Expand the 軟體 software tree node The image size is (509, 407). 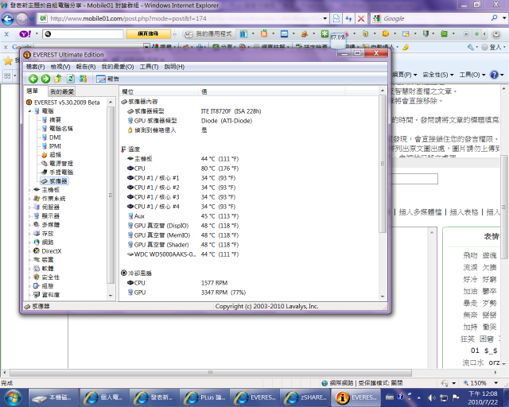click(30, 269)
